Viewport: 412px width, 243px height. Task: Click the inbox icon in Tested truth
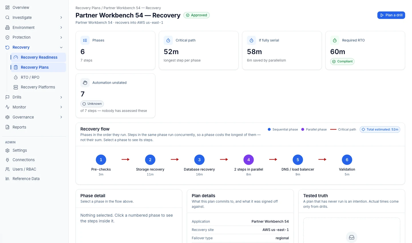tap(352, 237)
